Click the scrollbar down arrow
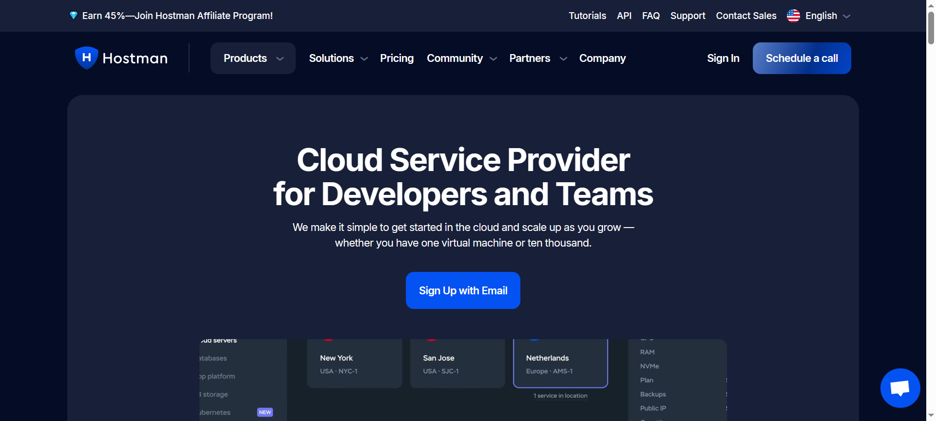Screen dimensions: 936x421 [931, 416]
